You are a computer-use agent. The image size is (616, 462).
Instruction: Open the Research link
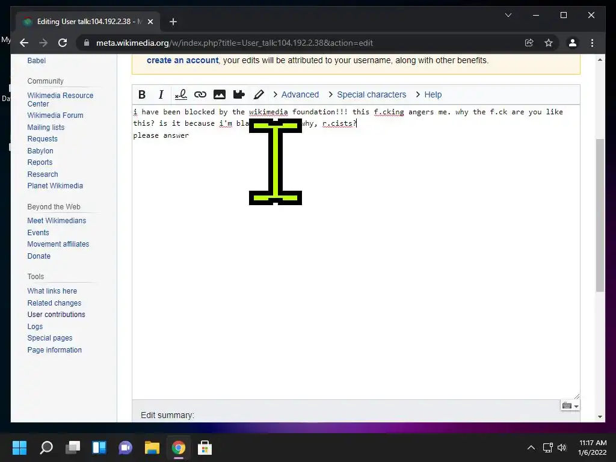coord(43,174)
